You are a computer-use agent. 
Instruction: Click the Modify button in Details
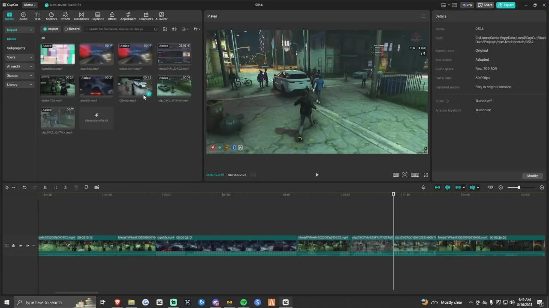[533, 176]
